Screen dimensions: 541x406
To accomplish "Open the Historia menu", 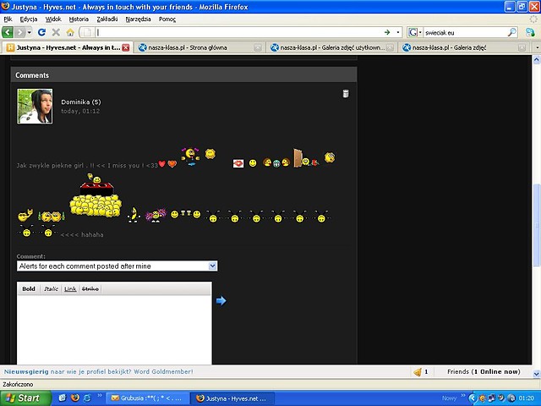I will click(x=79, y=19).
